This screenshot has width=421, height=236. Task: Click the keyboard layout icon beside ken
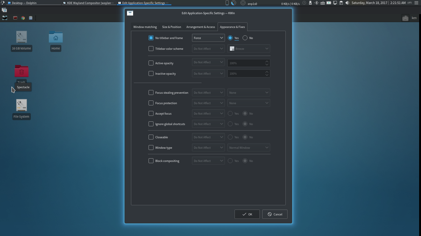pyautogui.click(x=405, y=18)
